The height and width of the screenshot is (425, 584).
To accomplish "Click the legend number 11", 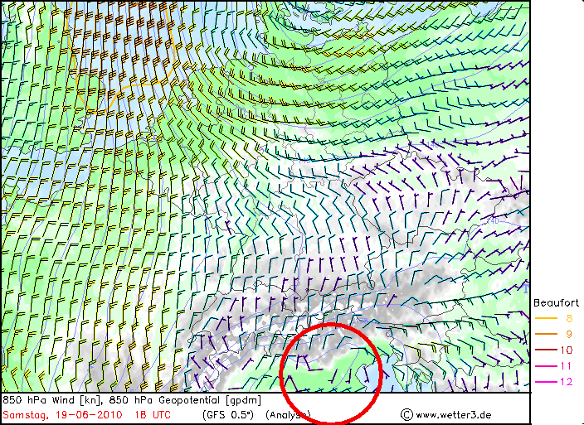I will click(566, 366).
